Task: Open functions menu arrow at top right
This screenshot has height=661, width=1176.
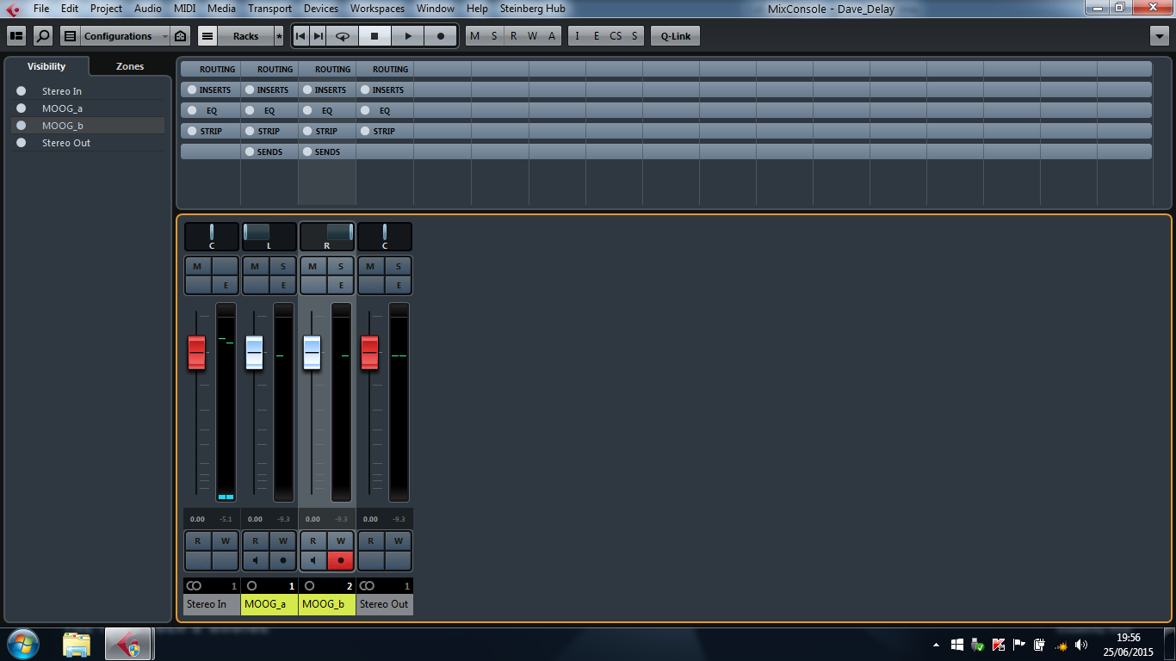Action: [1158, 36]
